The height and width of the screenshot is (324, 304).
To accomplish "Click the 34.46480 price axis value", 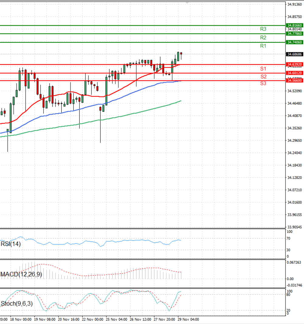I will 295,103.
